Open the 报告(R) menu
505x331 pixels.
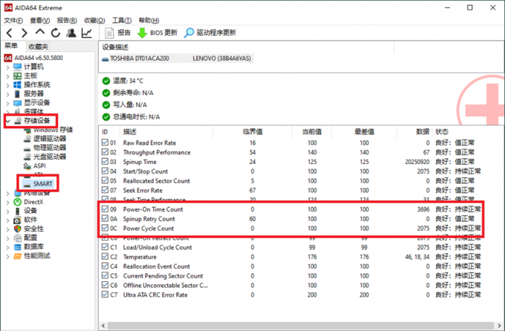67,20
